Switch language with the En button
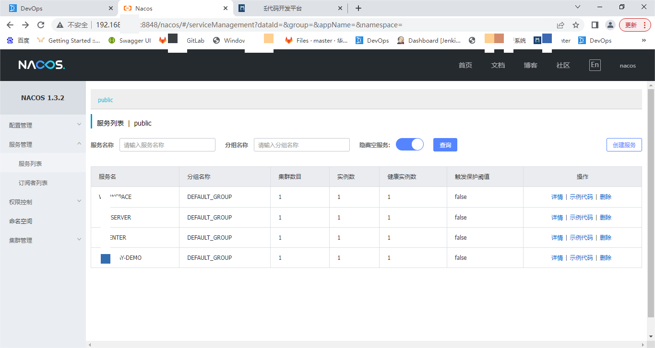Image resolution: width=655 pixels, height=348 pixels. (x=595, y=65)
